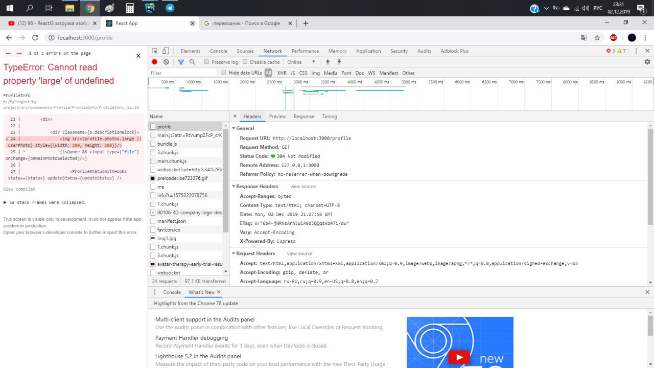Viewport: 654px width, 368px height.
Task: Toggle the network filter funnel icon
Action: [181, 62]
